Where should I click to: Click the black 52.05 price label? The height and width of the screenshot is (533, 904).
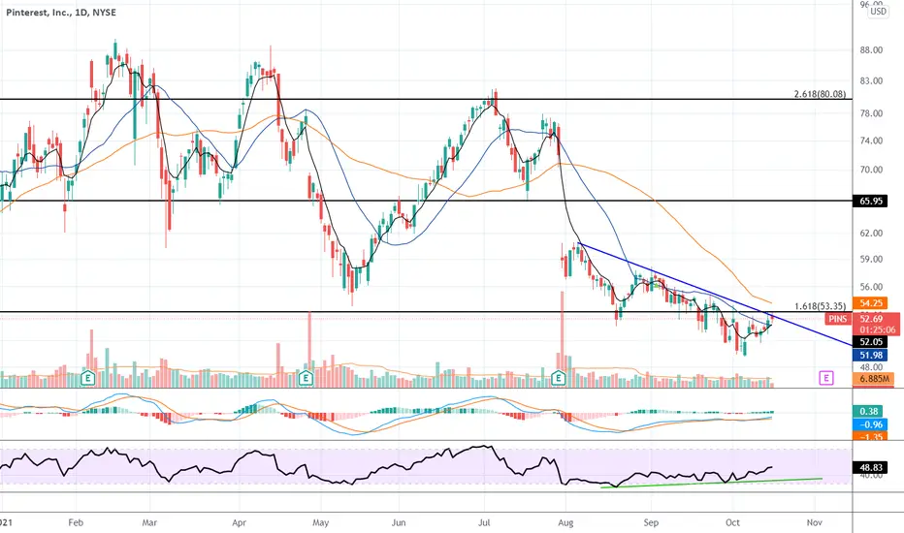tap(870, 342)
